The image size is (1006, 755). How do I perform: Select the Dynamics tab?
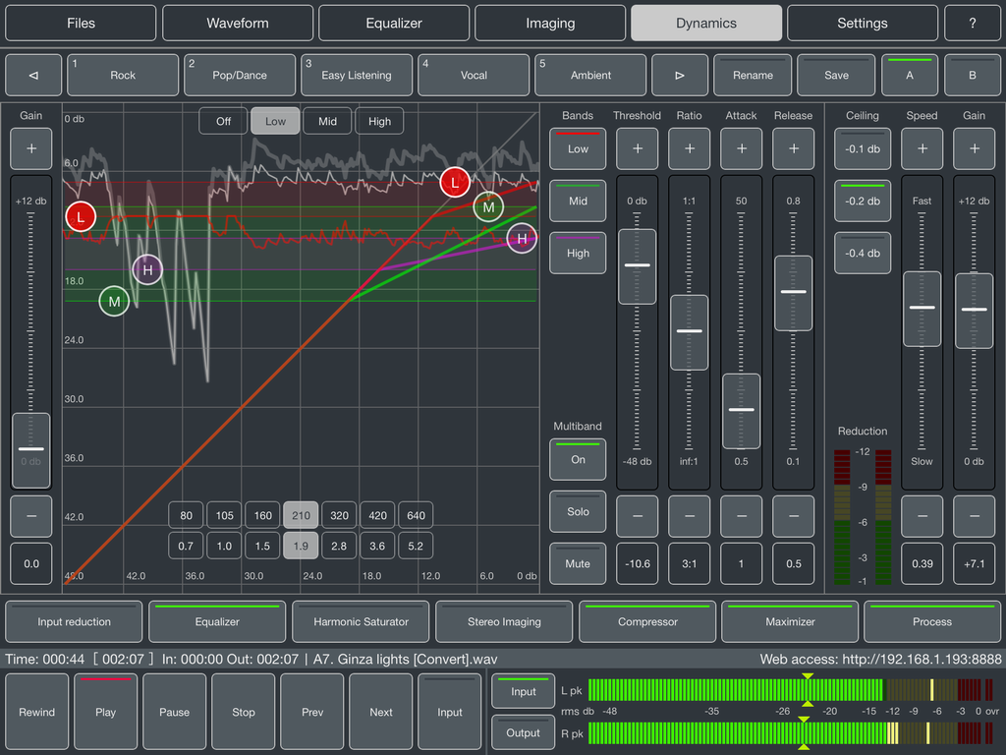coord(706,24)
